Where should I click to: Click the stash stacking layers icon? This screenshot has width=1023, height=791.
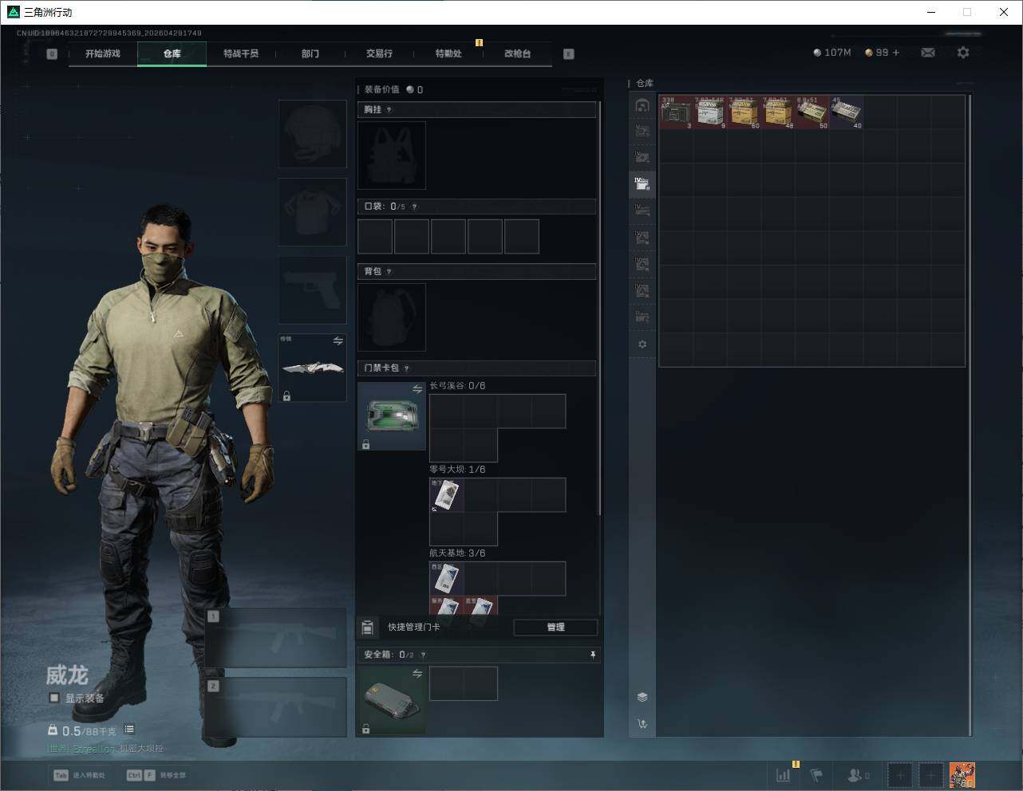(642, 697)
